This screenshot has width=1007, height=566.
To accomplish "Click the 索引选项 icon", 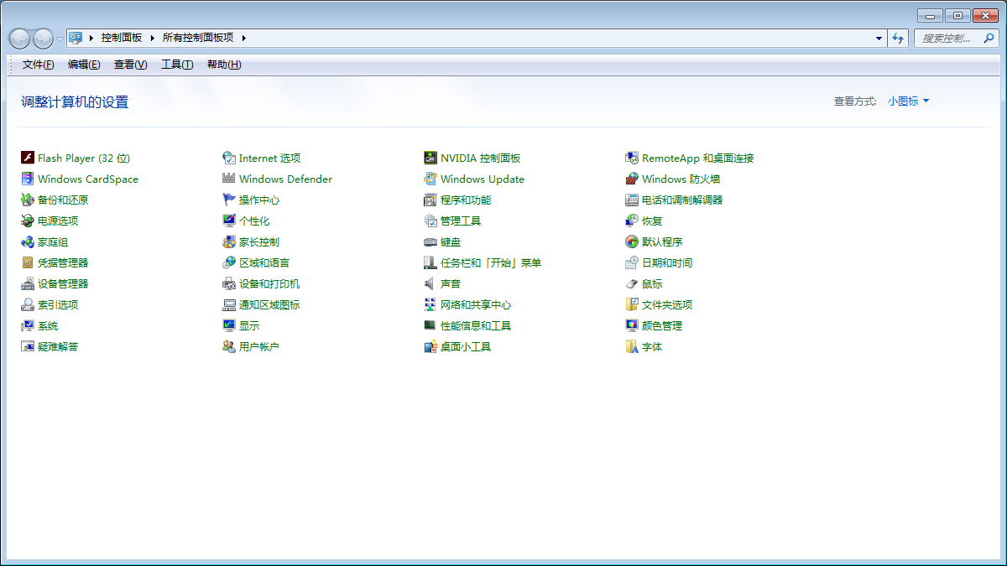I will coord(28,304).
